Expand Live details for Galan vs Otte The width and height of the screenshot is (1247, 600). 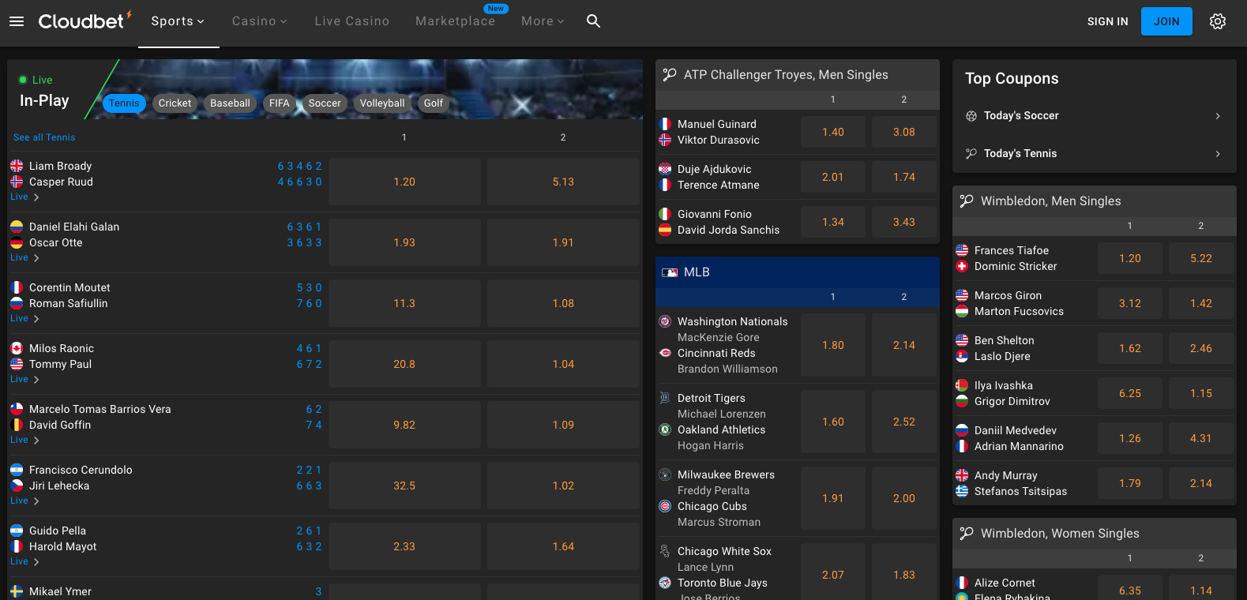point(24,258)
